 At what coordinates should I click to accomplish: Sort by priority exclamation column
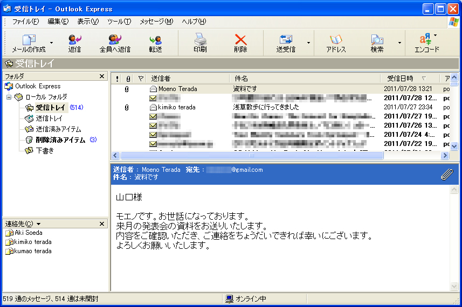coord(118,79)
